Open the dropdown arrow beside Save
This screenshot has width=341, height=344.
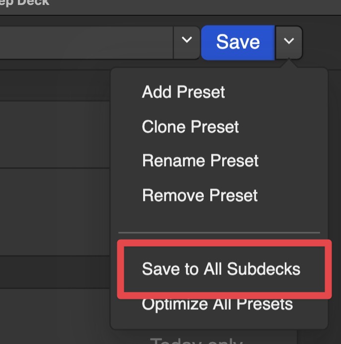[289, 42]
